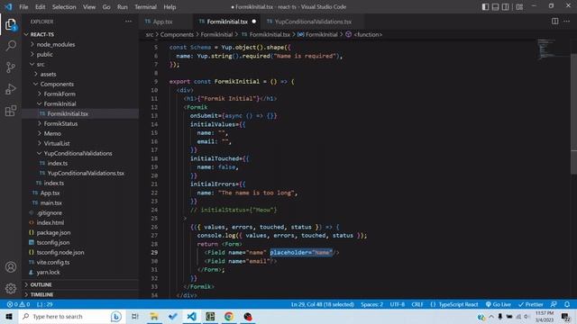
Task: Click the editor vertical scrollbar
Action: click(573, 114)
